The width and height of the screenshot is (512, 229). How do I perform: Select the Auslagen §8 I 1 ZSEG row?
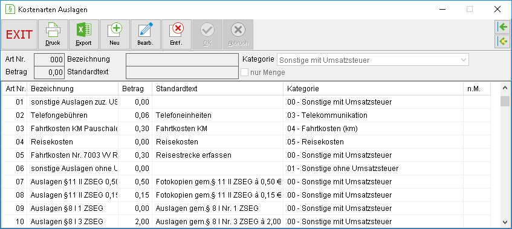click(x=247, y=208)
